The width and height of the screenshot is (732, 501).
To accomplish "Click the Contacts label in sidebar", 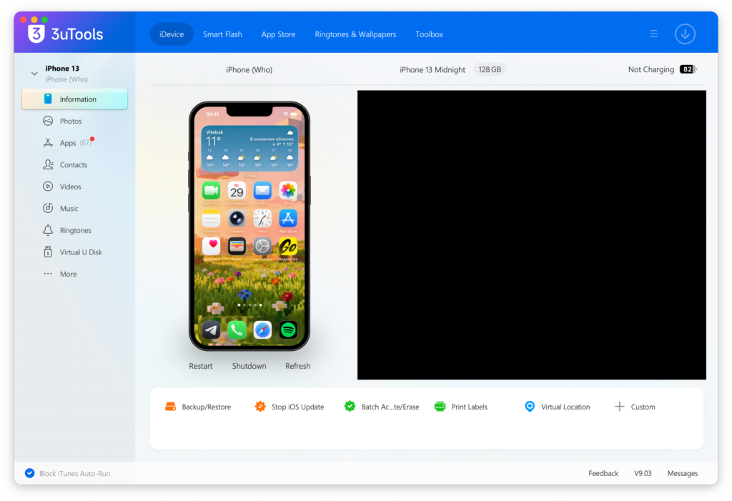I will pyautogui.click(x=74, y=164).
